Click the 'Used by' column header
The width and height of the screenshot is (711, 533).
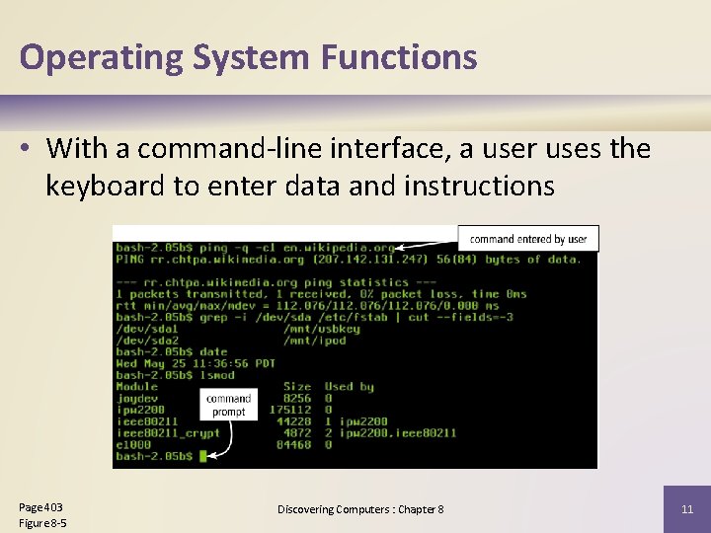coord(350,387)
